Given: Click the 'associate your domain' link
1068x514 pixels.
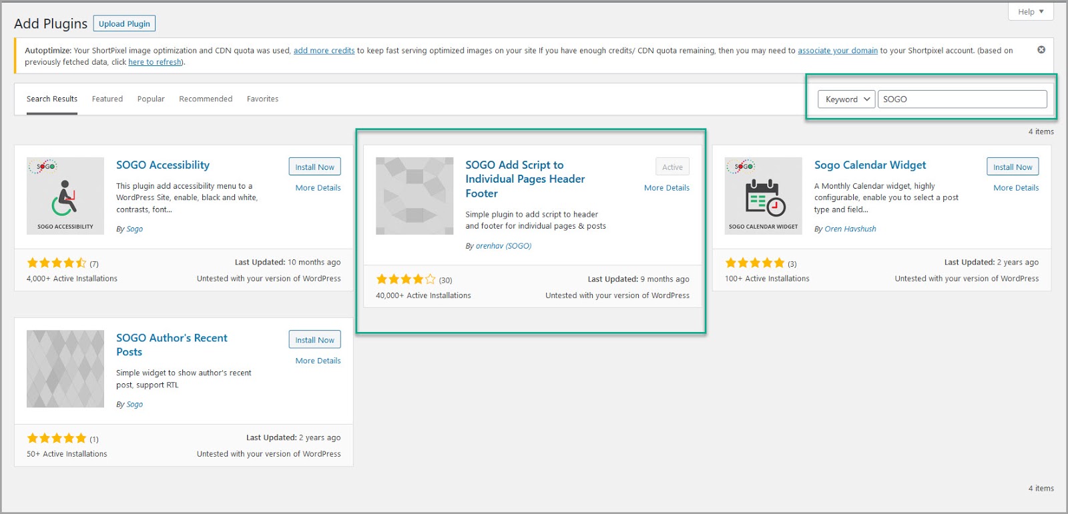Looking at the screenshot, I should click(x=837, y=51).
